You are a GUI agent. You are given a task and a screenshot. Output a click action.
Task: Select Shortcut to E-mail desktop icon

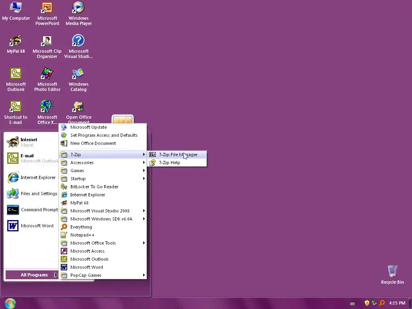tap(16, 113)
